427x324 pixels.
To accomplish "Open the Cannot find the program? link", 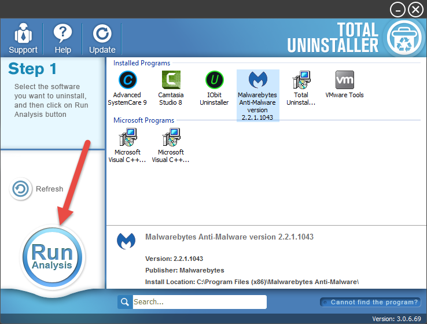I will [370, 302].
